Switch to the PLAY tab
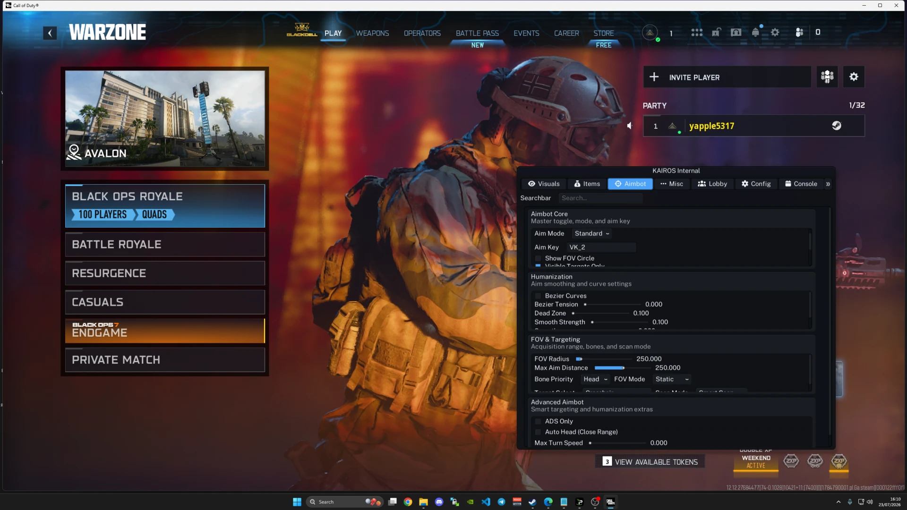 333,34
